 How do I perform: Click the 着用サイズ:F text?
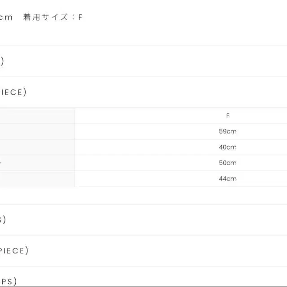point(53,18)
